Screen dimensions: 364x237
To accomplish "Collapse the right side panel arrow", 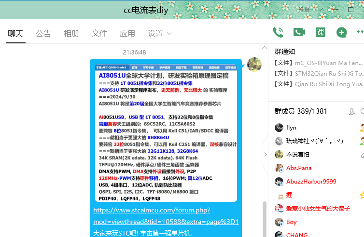I will click(266, 154).
